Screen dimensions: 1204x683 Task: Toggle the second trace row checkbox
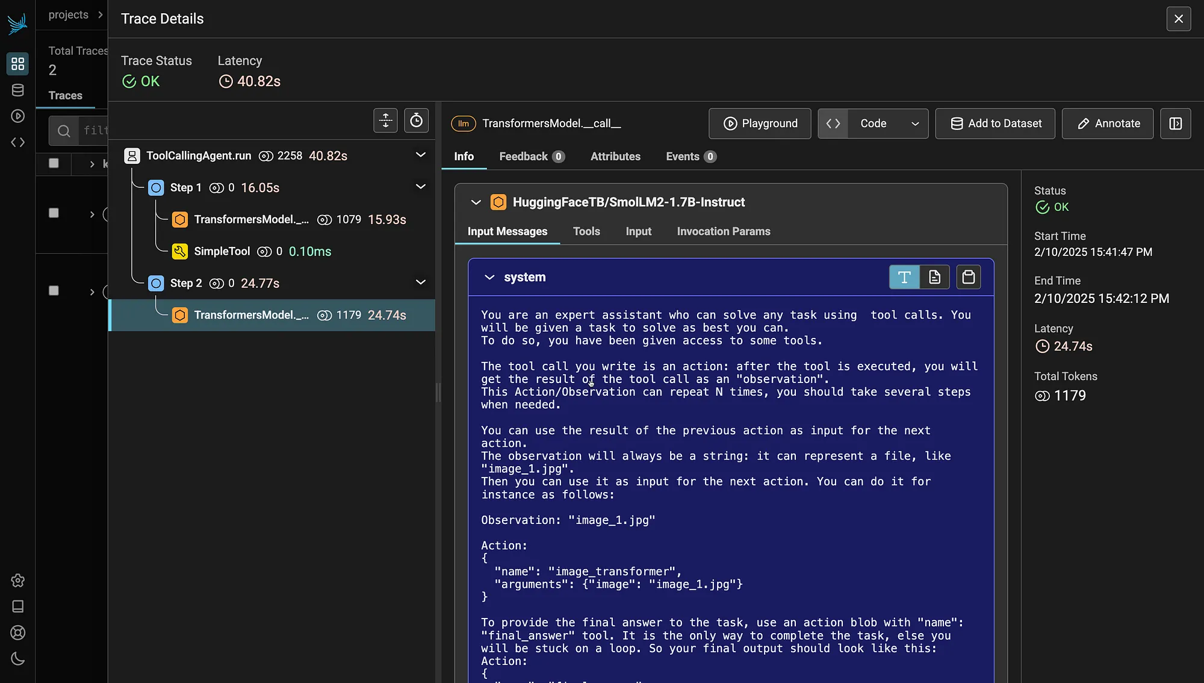(x=54, y=213)
